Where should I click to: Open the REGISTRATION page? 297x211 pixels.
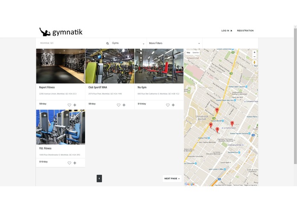point(245,31)
